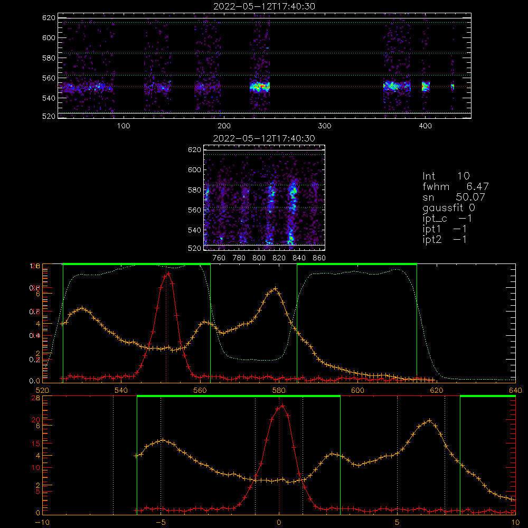
Task: Click the timestamp title above the wide top spectrogram
Action: (264, 6)
